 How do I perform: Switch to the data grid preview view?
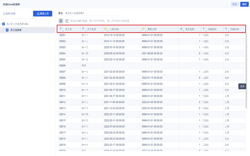(x=61, y=21)
